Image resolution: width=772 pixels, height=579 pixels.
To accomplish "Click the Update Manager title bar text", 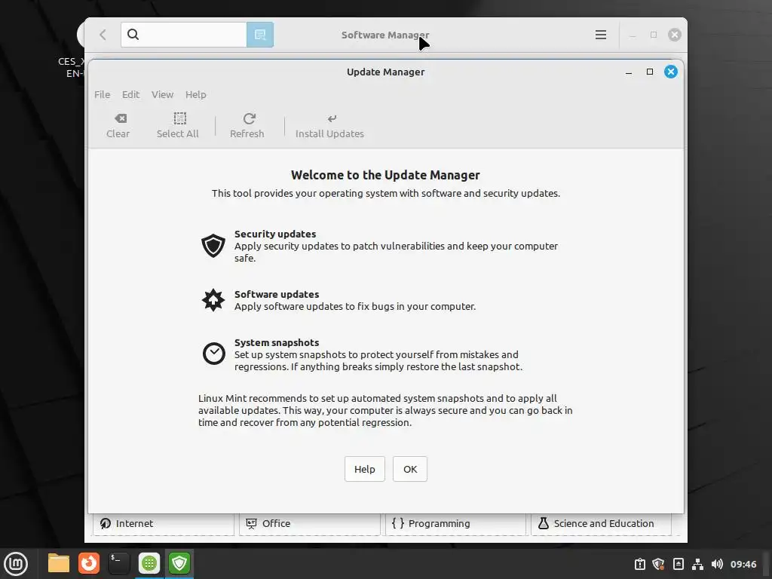I will click(385, 72).
